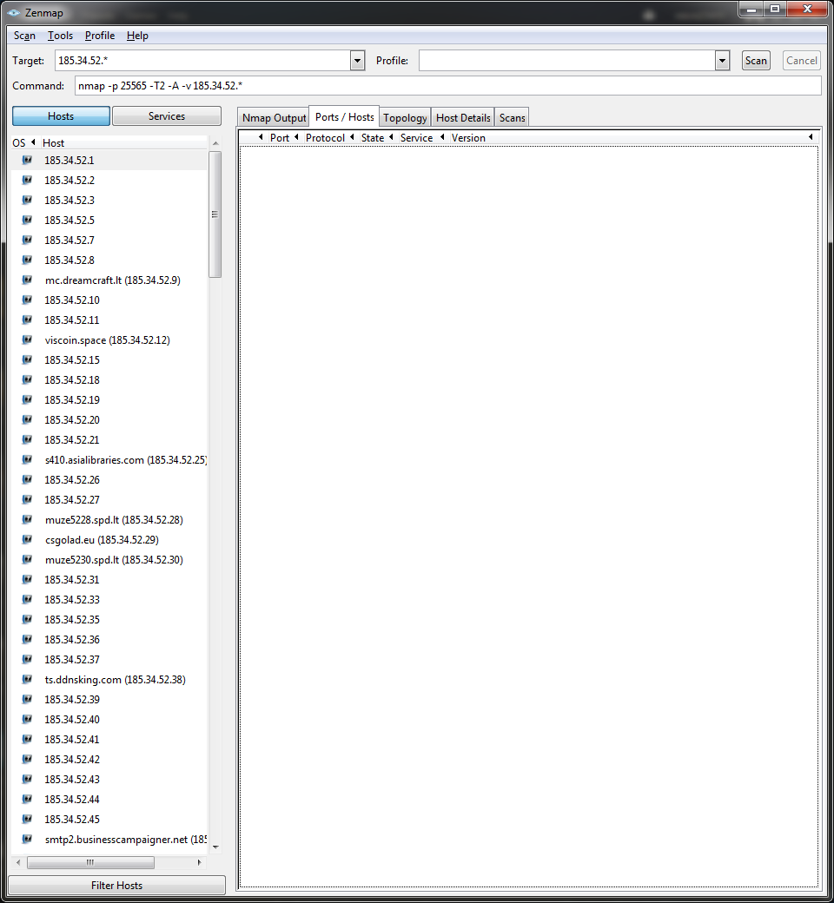This screenshot has width=834, height=903.
Task: Sort by the Version column header
Action: 468,138
